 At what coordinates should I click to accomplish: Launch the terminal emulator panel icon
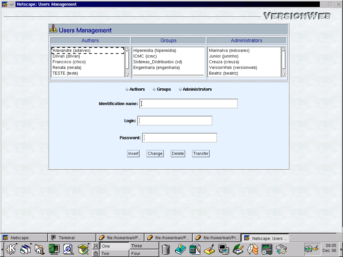(223, 249)
